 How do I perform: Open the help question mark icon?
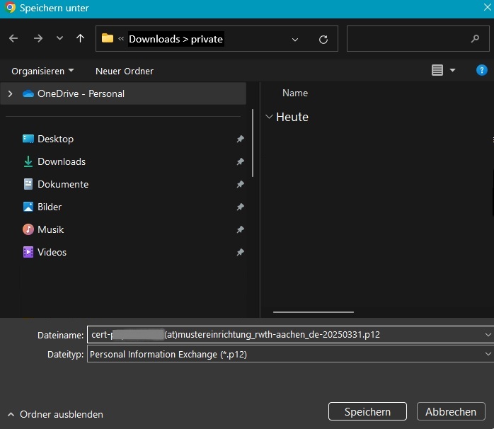tap(482, 71)
